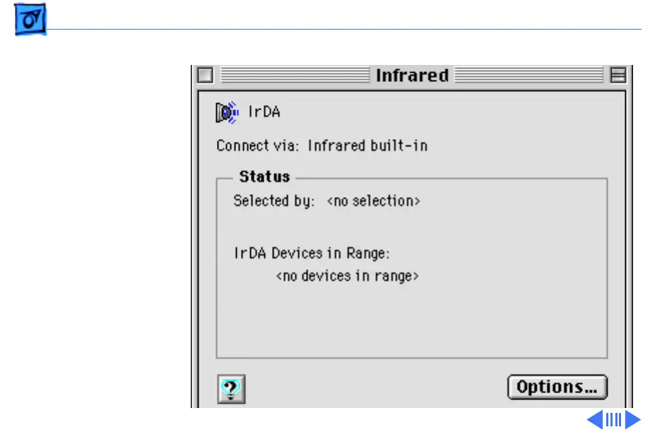The image size is (650, 432).
Task: Click the '<no devices in range>' entry
Action: [348, 276]
